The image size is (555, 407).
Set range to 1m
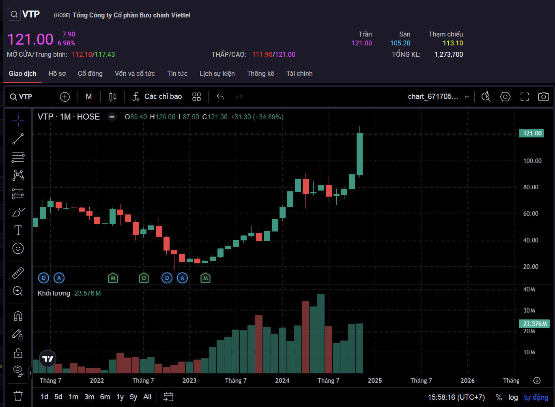[73, 397]
